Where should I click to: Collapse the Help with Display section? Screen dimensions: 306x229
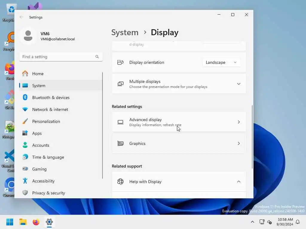[179, 182]
